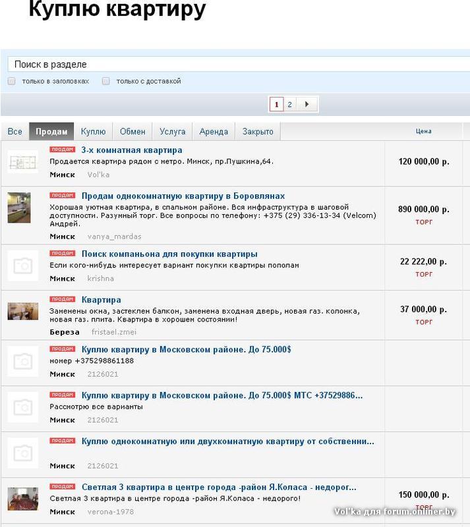470x527 pixels.
Task: Open the 'Закрыто' tab
Action: (258, 131)
